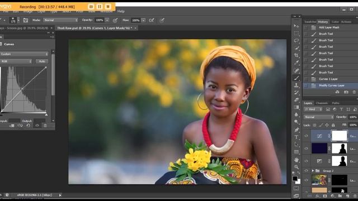Select the Clone Stamp tool
Screen dimensions: 358x201
tap(296, 85)
